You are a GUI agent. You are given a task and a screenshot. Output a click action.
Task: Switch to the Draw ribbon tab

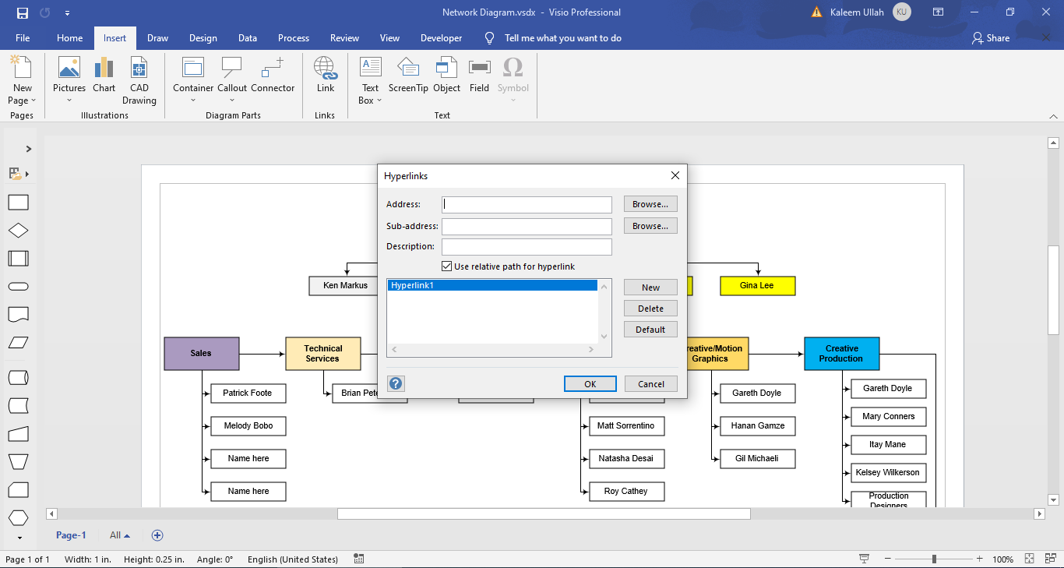[157, 37]
